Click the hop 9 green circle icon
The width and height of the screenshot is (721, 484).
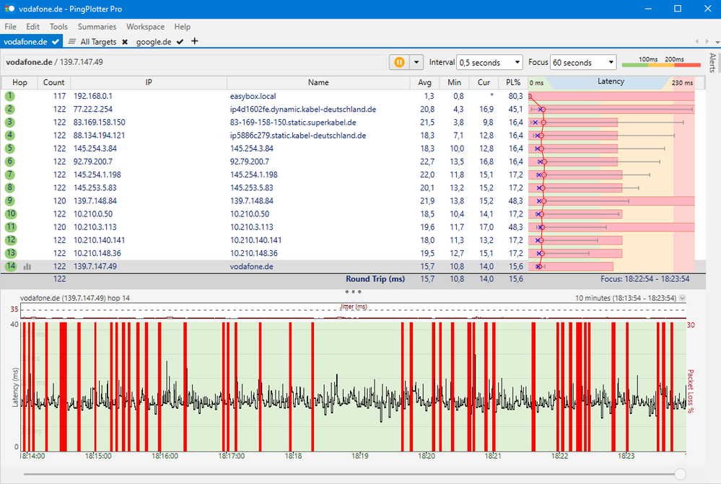tap(10, 201)
